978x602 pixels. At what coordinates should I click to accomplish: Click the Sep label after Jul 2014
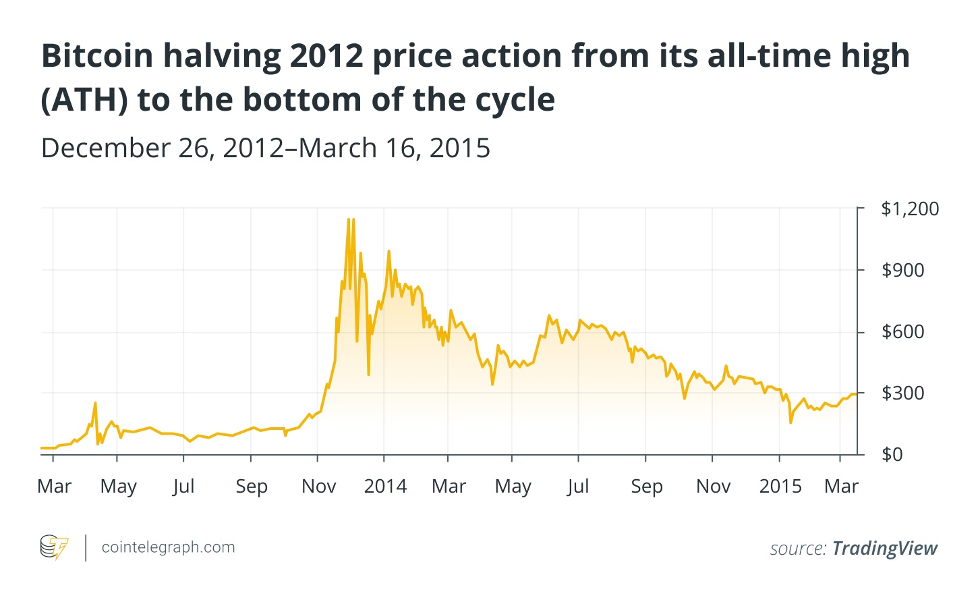[646, 487]
